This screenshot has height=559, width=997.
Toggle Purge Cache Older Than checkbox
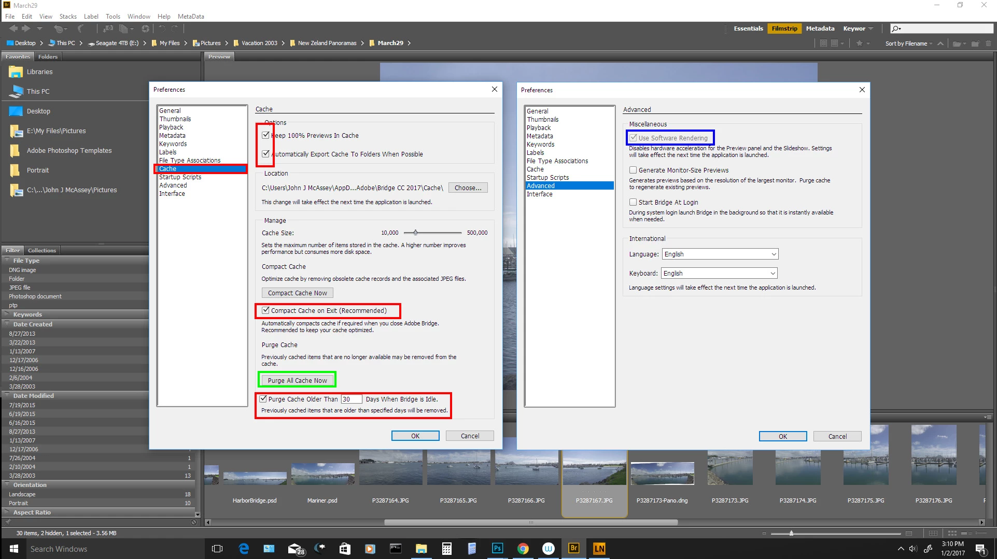point(263,399)
